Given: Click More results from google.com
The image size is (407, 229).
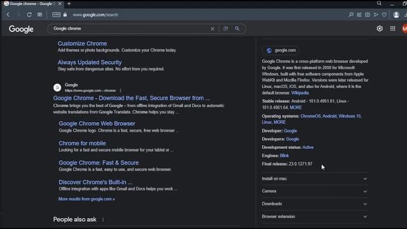Looking at the screenshot, I should coord(86,199).
